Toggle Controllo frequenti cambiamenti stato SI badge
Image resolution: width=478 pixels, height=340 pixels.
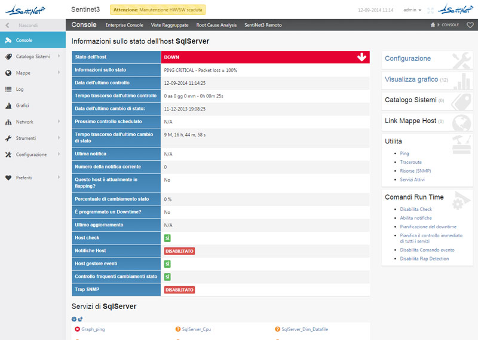167,277
